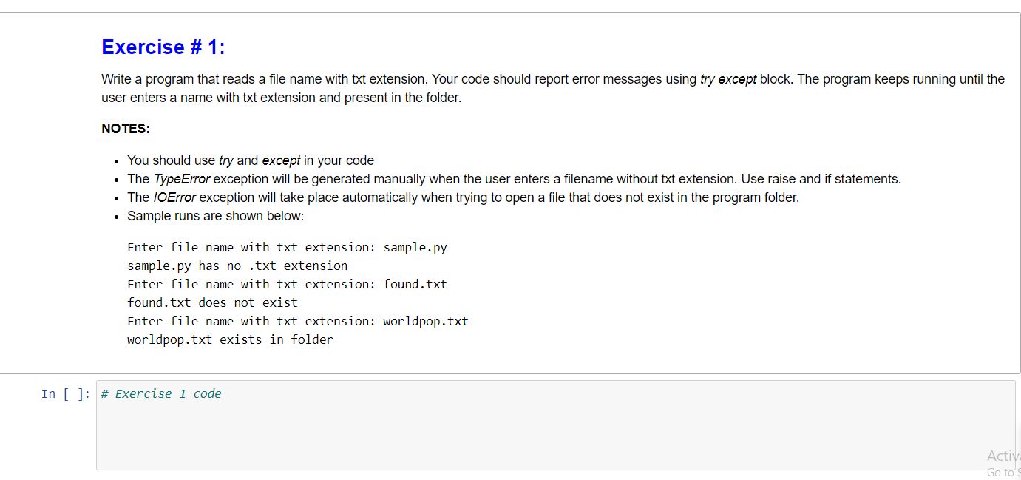
Task: Click the sample prompt line ending with 'found.txt'
Action: pos(287,284)
